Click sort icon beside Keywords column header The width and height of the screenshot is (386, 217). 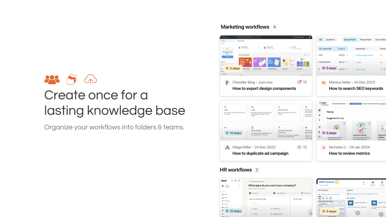click(367, 49)
